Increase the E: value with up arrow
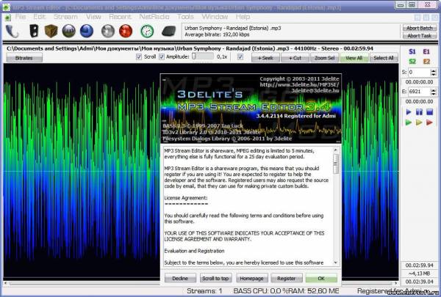The width and height of the screenshot is (441, 297). coord(433,89)
